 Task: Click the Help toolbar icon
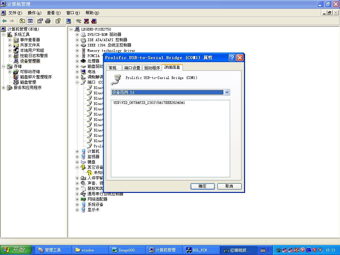pos(58,21)
